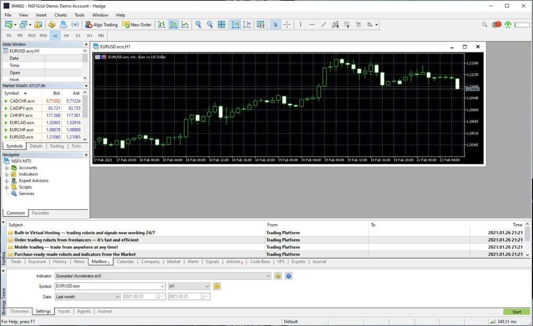Image resolution: width=533 pixels, height=326 pixels.
Task: Click the Mailbox vertical scrollbar
Action: [527, 239]
